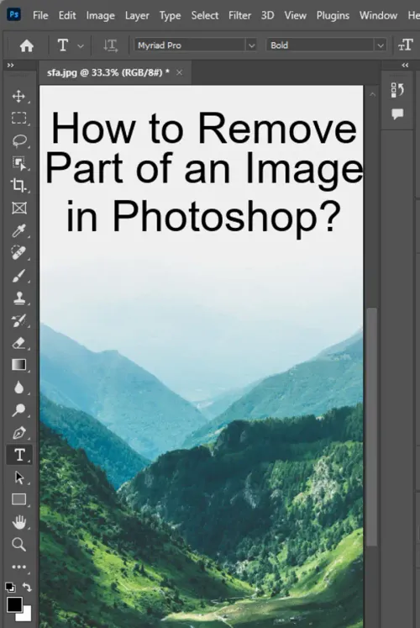
Task: Select the Path Selection tool
Action: click(x=18, y=478)
